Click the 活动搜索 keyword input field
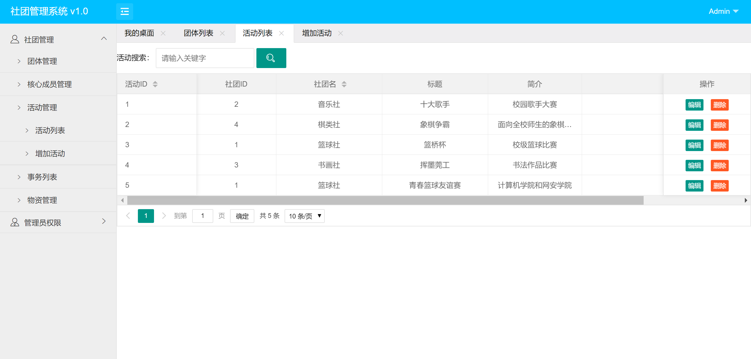The width and height of the screenshot is (751, 359). pos(205,58)
